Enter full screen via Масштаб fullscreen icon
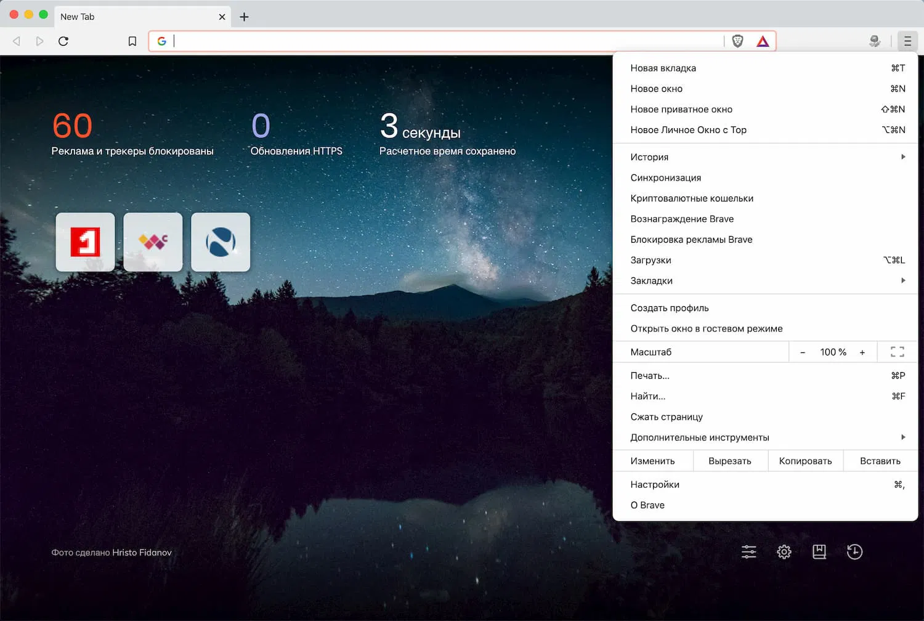Screen dimensions: 924x621 coord(897,352)
